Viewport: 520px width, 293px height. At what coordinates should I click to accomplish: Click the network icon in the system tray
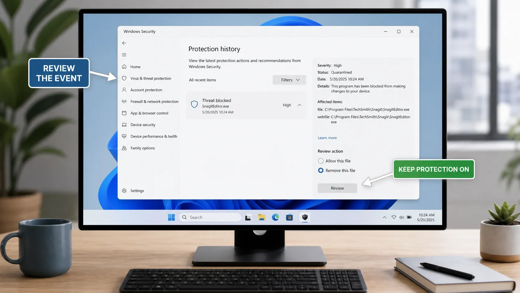394,217
